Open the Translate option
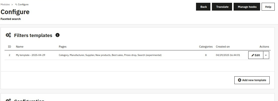Viewport: 278px width, 101px height. [x=222, y=7]
